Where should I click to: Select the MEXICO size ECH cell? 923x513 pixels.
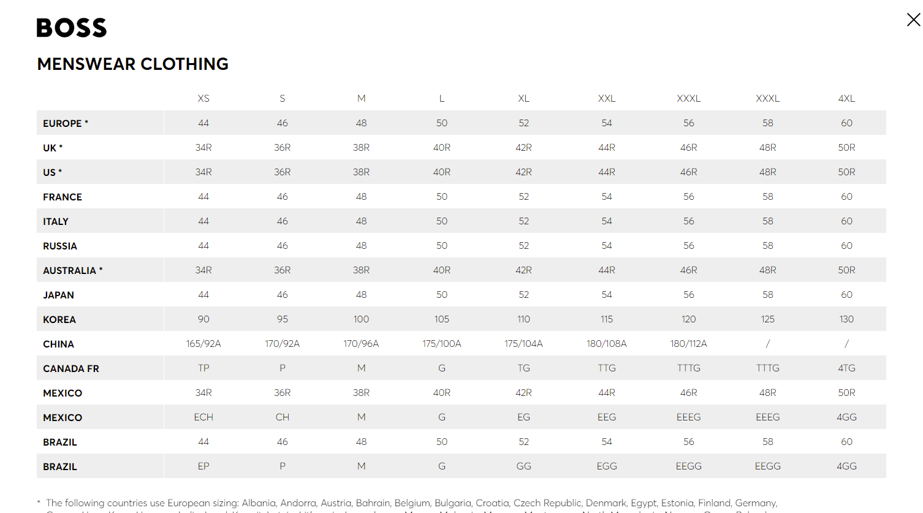[203, 417]
